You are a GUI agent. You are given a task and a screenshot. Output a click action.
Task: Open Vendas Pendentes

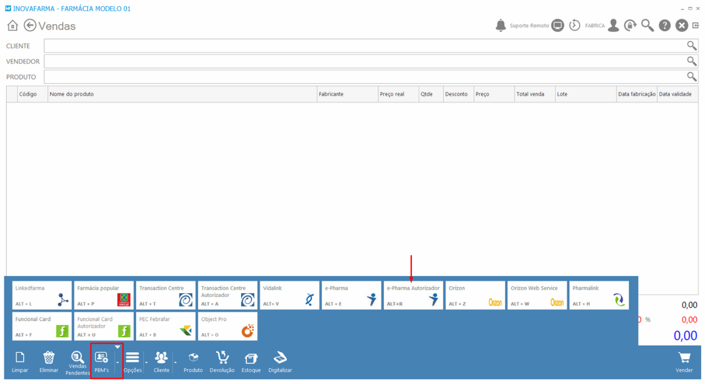78,362
